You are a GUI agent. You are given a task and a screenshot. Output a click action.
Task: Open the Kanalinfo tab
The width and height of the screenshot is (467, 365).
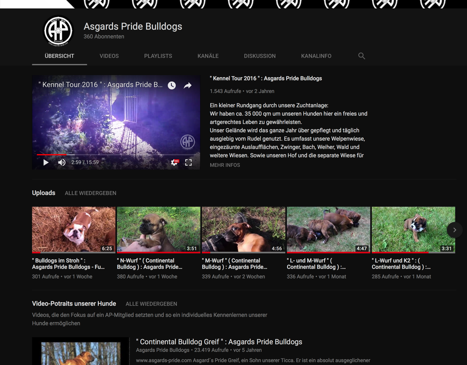pos(316,56)
